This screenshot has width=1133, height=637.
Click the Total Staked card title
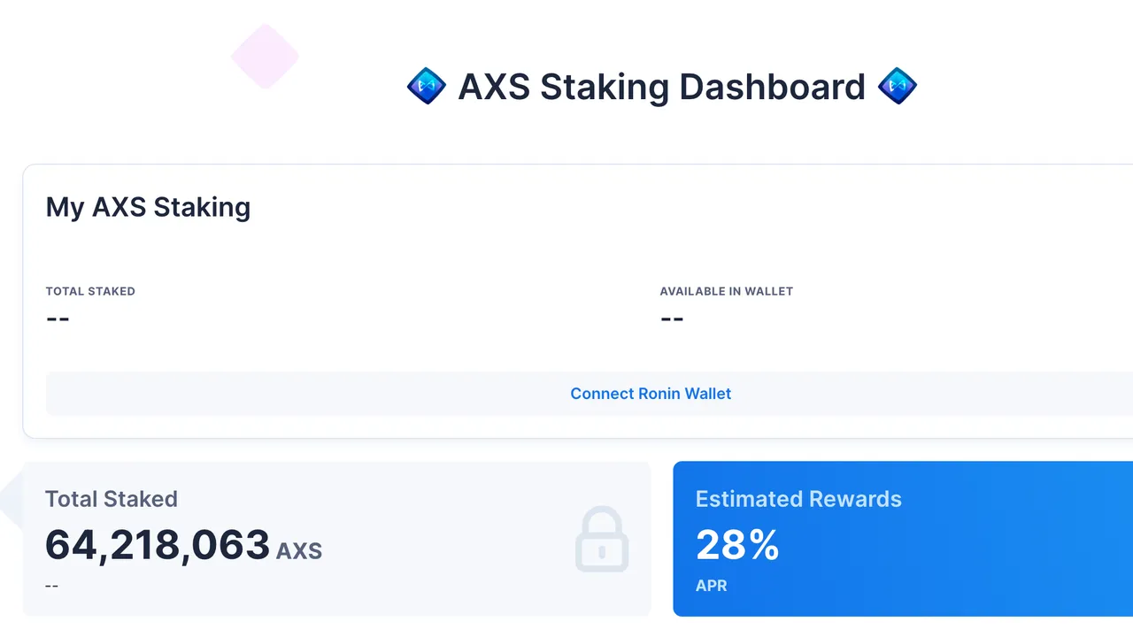pyautogui.click(x=112, y=499)
